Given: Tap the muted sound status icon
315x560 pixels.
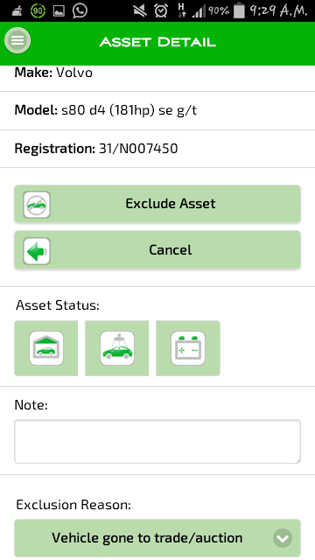Looking at the screenshot, I should pos(140,11).
